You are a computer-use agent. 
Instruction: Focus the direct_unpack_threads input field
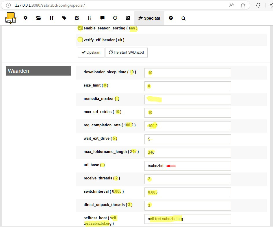(188, 206)
